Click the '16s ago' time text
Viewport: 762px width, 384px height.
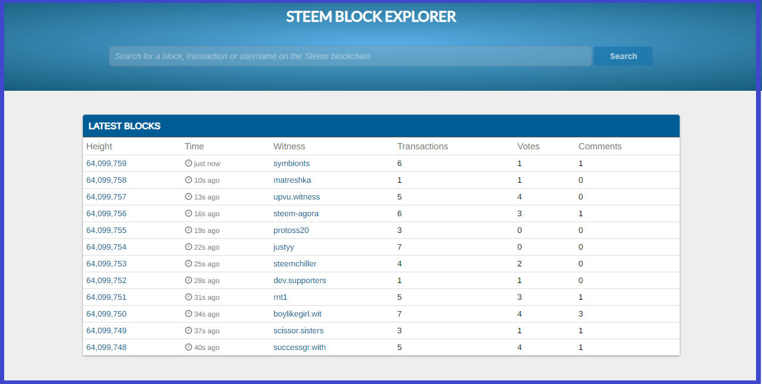coord(207,214)
